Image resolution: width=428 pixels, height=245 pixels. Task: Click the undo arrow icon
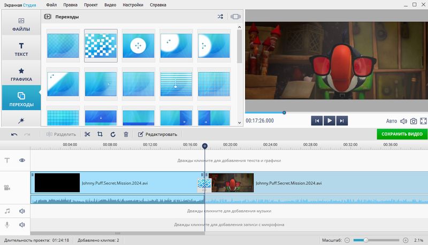[x=14, y=134]
